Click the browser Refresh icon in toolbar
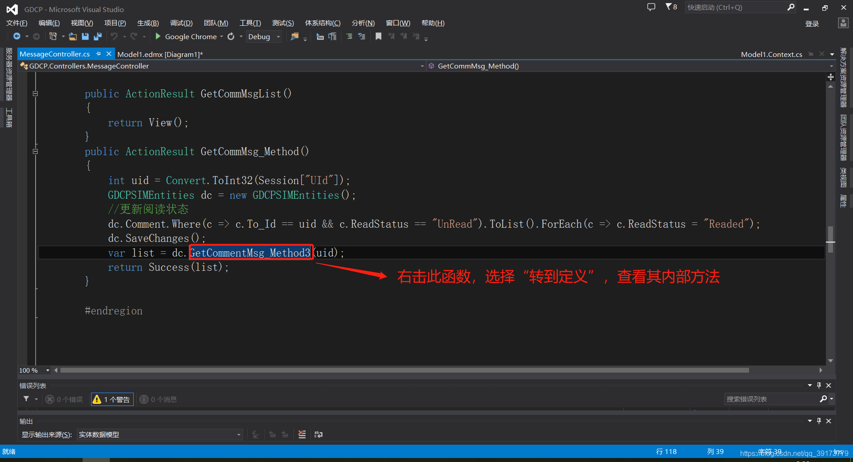Image resolution: width=853 pixels, height=462 pixels. tap(231, 36)
